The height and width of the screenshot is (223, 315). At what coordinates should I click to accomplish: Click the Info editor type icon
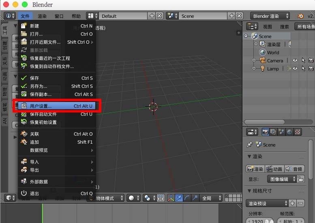tap(10, 16)
